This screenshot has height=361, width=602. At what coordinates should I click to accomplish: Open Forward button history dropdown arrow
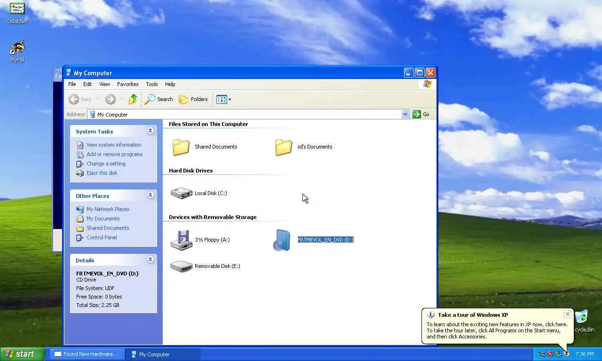click(121, 99)
